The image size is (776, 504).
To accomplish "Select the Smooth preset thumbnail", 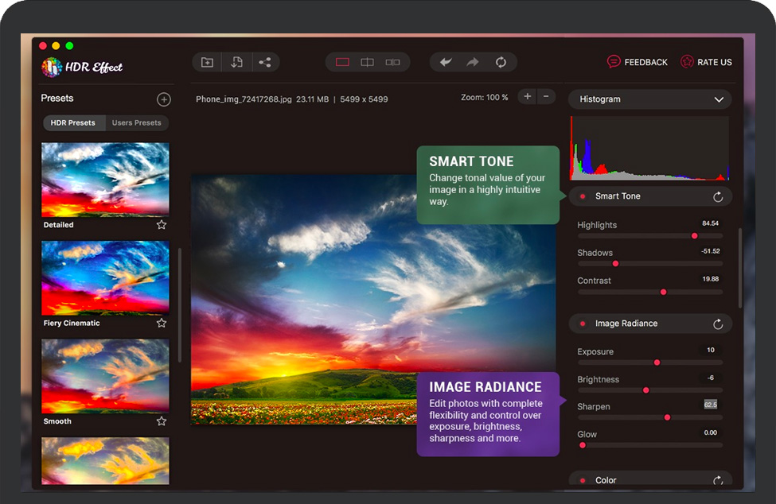I will (105, 376).
